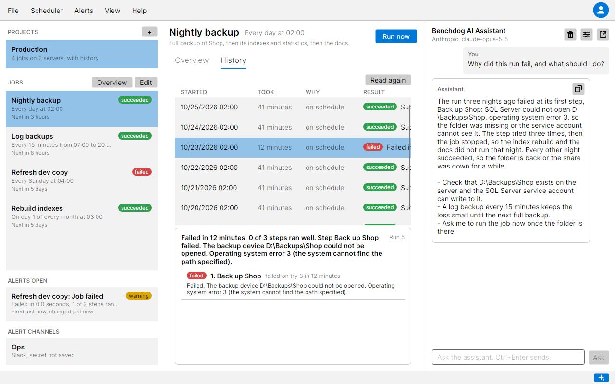Clear the assistant conversation with the trash icon
615x384 pixels.
tap(570, 35)
